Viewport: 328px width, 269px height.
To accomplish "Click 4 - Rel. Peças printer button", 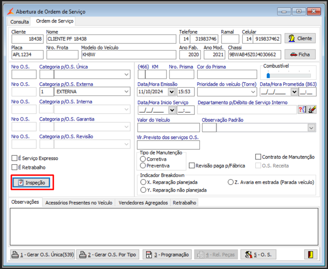I will click(216, 254).
